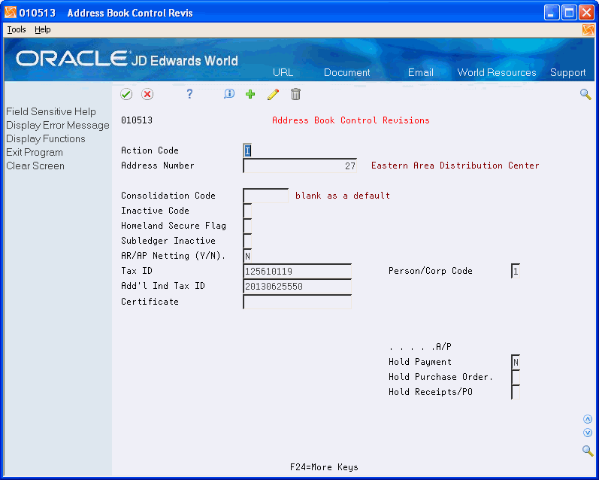Click the page up arrow icon
This screenshot has height=480, width=599.
(x=588, y=419)
